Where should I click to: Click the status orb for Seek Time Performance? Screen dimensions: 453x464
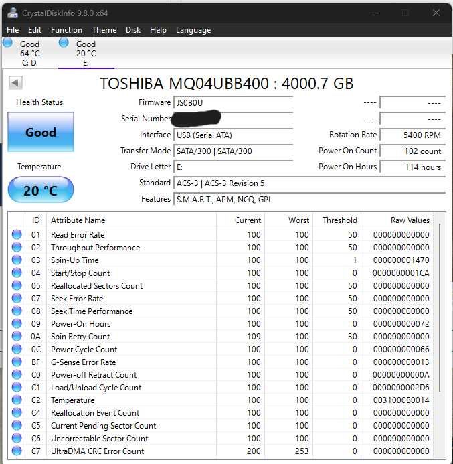tap(17, 311)
